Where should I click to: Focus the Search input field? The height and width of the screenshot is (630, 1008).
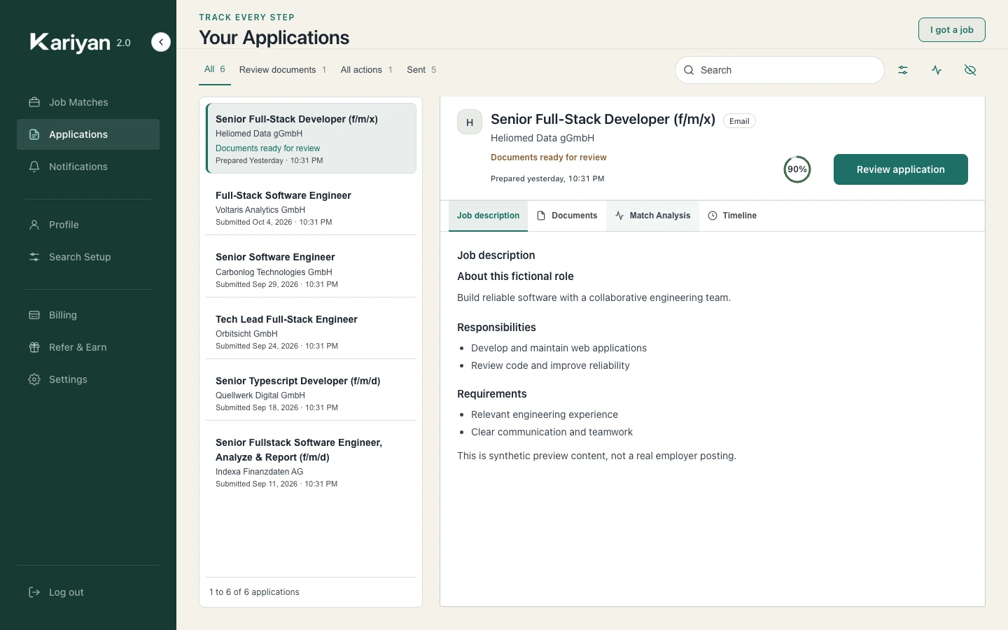[780, 70]
